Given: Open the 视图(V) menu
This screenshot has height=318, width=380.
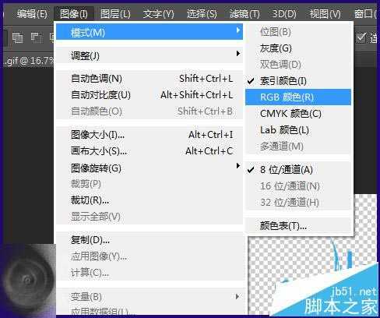Looking at the screenshot, I should point(325,13).
